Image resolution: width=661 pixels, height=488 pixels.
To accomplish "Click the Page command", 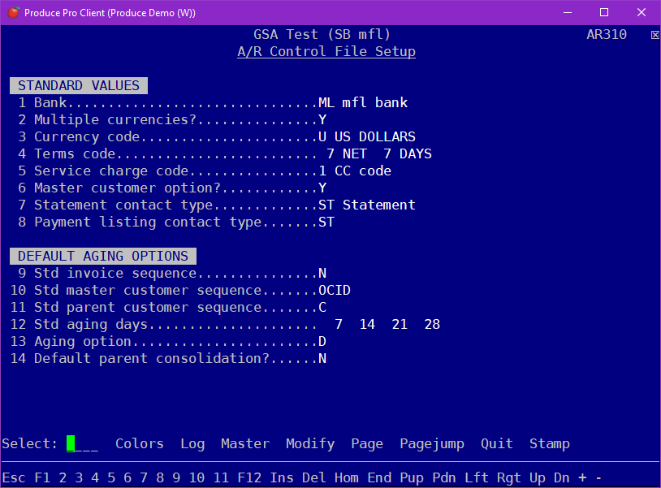I will [x=367, y=444].
